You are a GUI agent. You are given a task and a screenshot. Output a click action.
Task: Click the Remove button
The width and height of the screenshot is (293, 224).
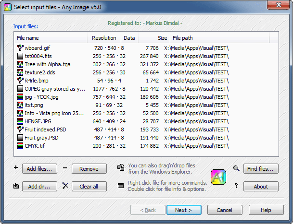pos(89,169)
